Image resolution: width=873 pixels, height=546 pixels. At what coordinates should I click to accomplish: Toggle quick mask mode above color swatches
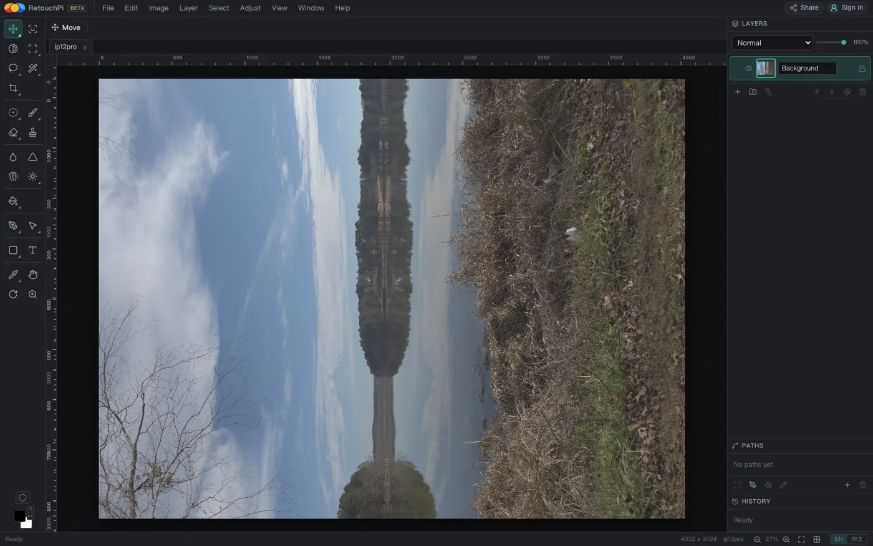(x=22, y=497)
